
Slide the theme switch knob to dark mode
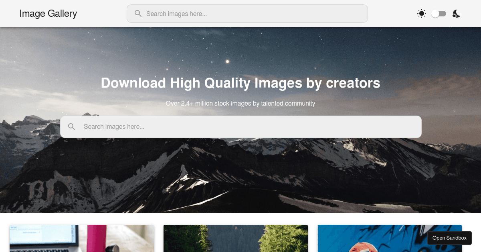(439, 13)
